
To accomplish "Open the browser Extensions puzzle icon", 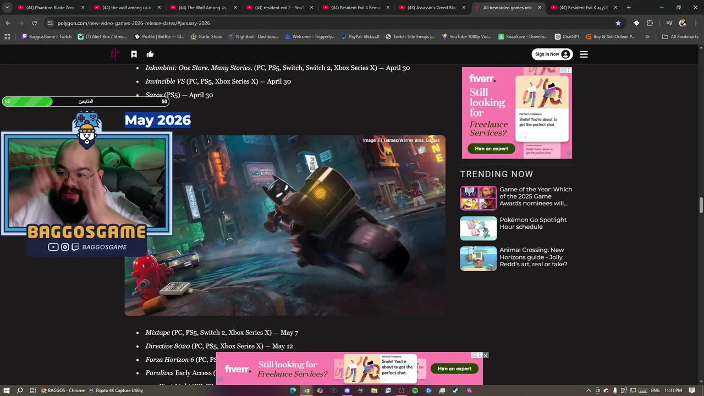I will [x=650, y=23].
